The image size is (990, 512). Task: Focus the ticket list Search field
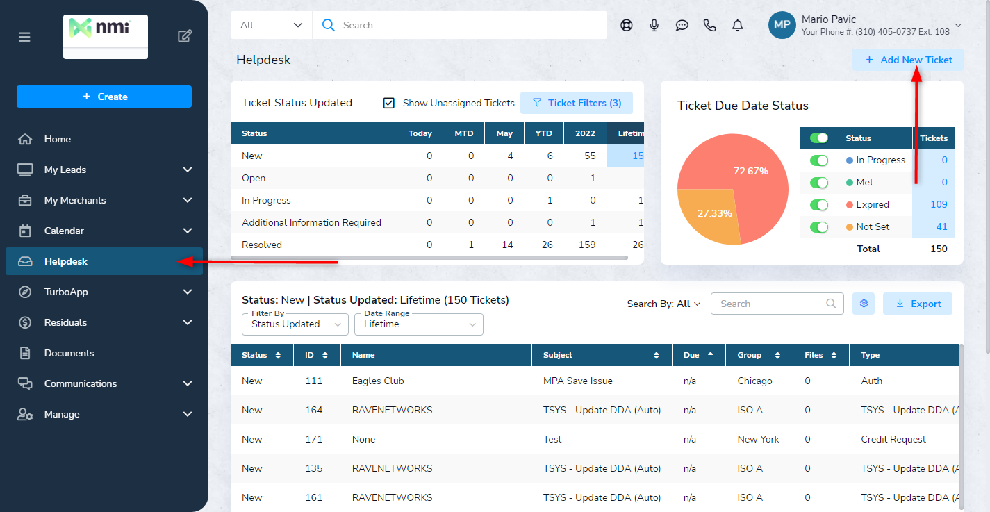pos(777,304)
